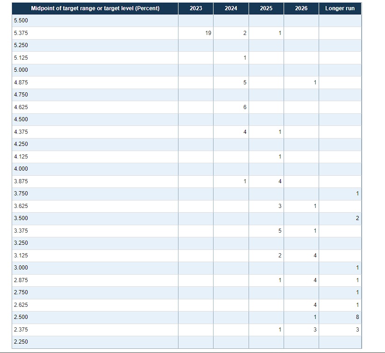
Task: Click 2024 value 4 in 4.375 row
Action: [245, 132]
